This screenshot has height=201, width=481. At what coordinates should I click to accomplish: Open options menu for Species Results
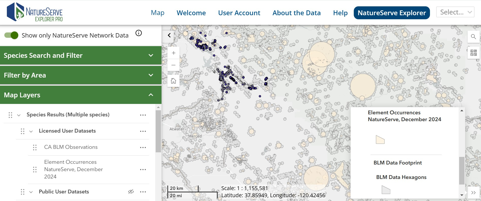[x=143, y=115]
